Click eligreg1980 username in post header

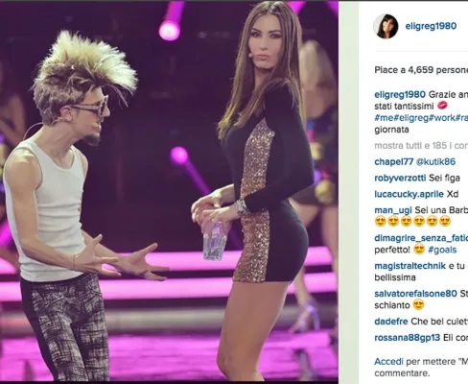tap(431, 26)
